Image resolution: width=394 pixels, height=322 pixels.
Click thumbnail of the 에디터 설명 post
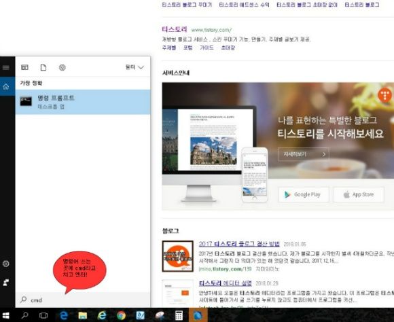point(178,293)
